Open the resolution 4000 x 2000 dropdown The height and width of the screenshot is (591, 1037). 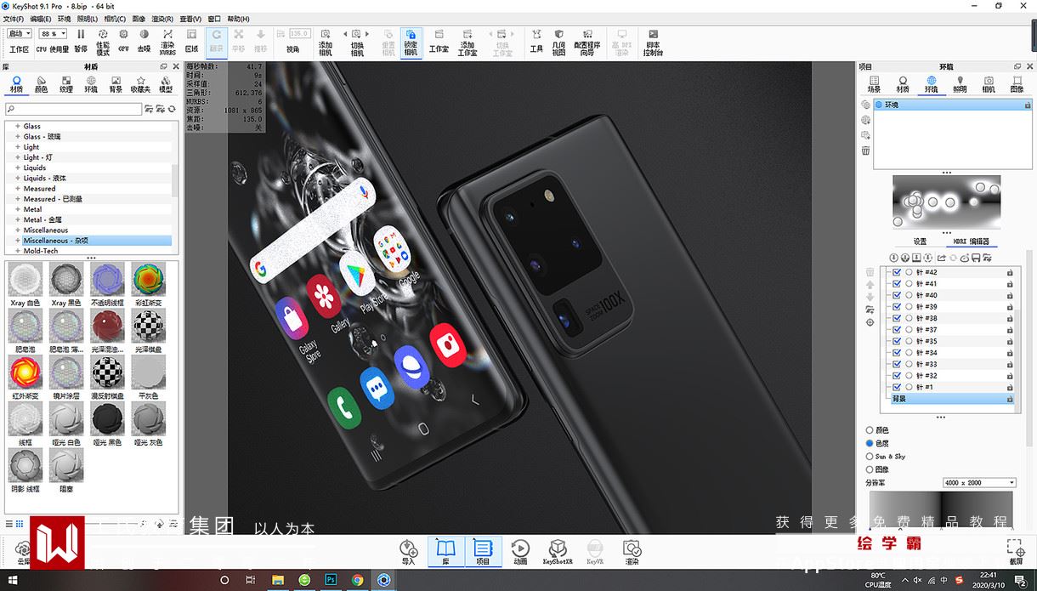pyautogui.click(x=979, y=483)
